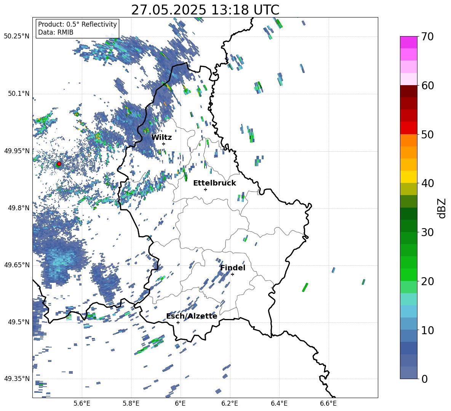
Task: Click the 49.35°N latitude label
Action: click(x=17, y=379)
